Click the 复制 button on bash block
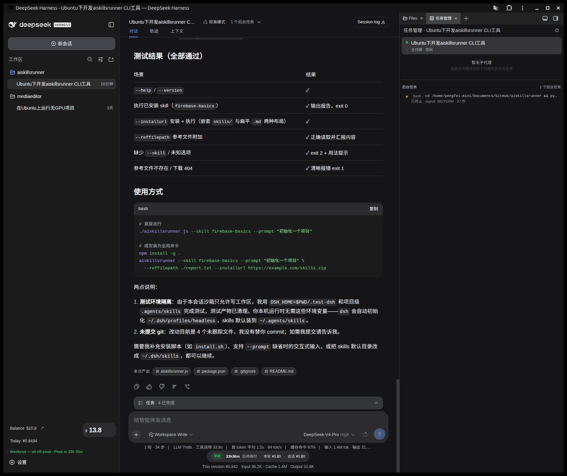Screen dimensions: 567x476 click(x=374, y=209)
